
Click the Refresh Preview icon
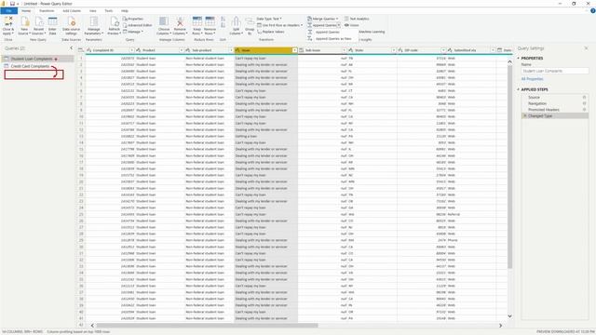coord(115,21)
